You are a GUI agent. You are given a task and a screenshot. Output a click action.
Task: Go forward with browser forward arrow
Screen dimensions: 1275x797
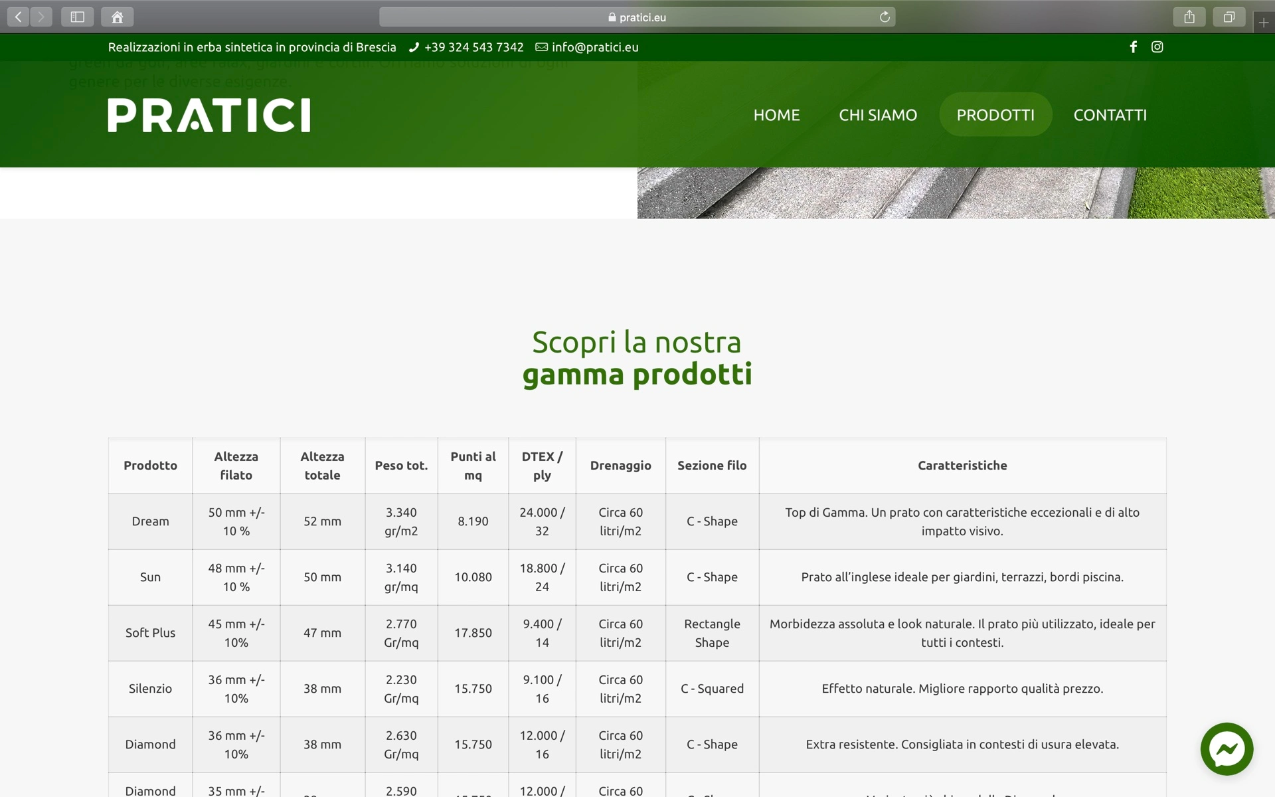click(x=41, y=17)
